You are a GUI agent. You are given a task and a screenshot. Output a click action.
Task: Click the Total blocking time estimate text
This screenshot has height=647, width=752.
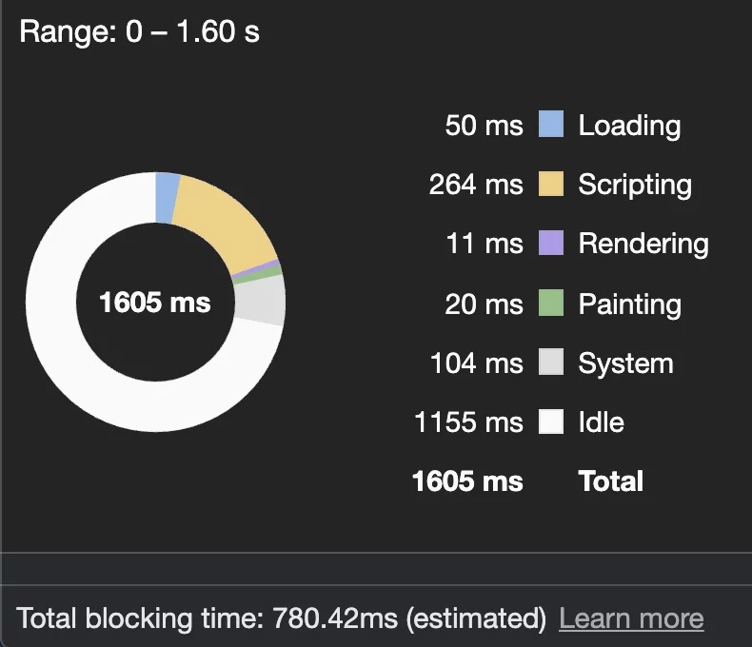[x=282, y=618]
